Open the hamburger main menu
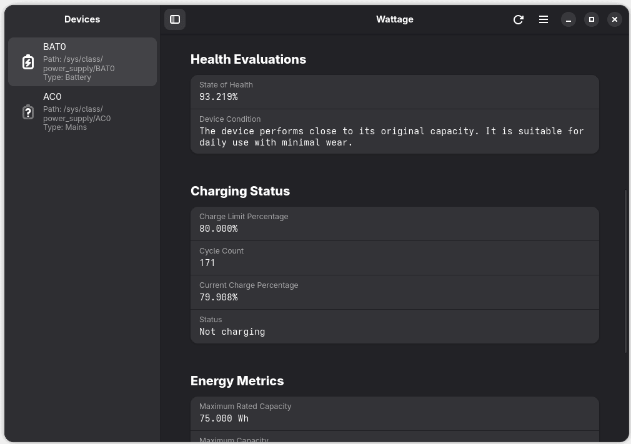 (544, 19)
